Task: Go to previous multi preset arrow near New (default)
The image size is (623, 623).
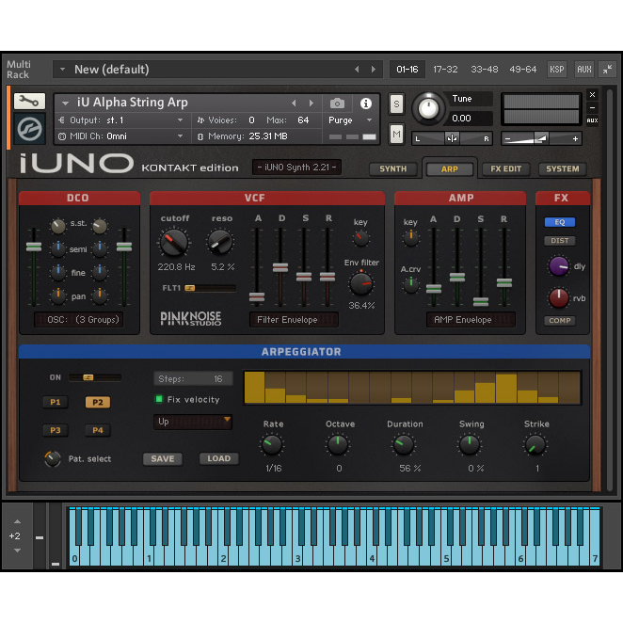Action: pos(357,69)
